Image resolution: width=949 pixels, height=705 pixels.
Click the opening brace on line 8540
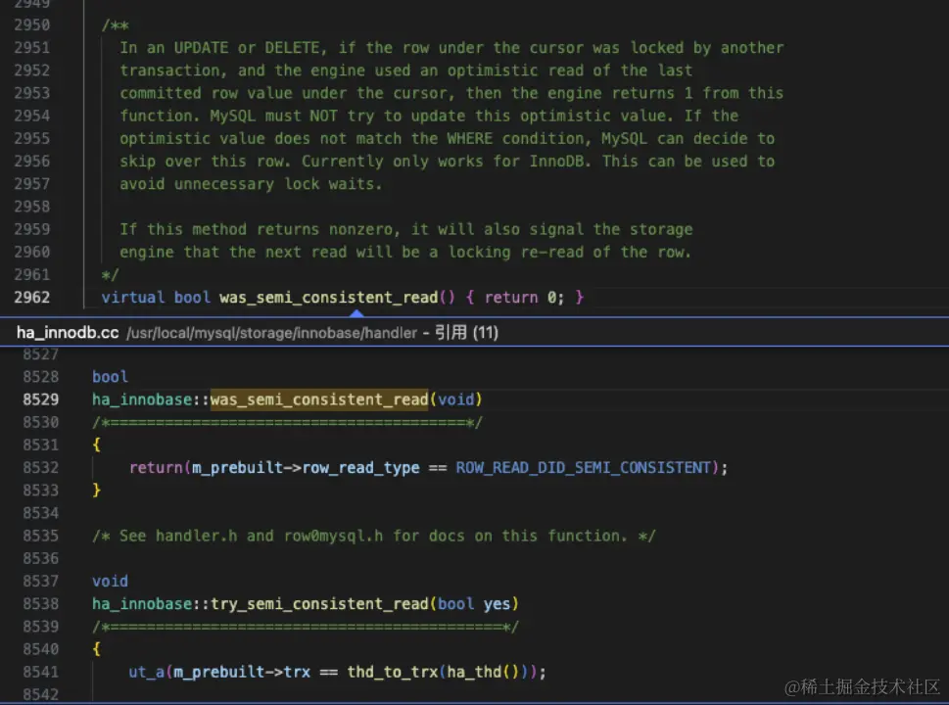click(x=96, y=649)
